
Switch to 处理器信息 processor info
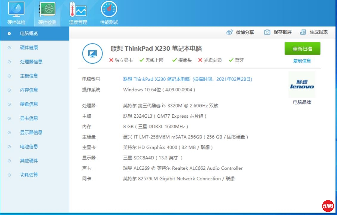pos(31,62)
